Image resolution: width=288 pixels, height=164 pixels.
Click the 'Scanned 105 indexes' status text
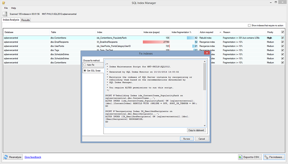pos(25,14)
